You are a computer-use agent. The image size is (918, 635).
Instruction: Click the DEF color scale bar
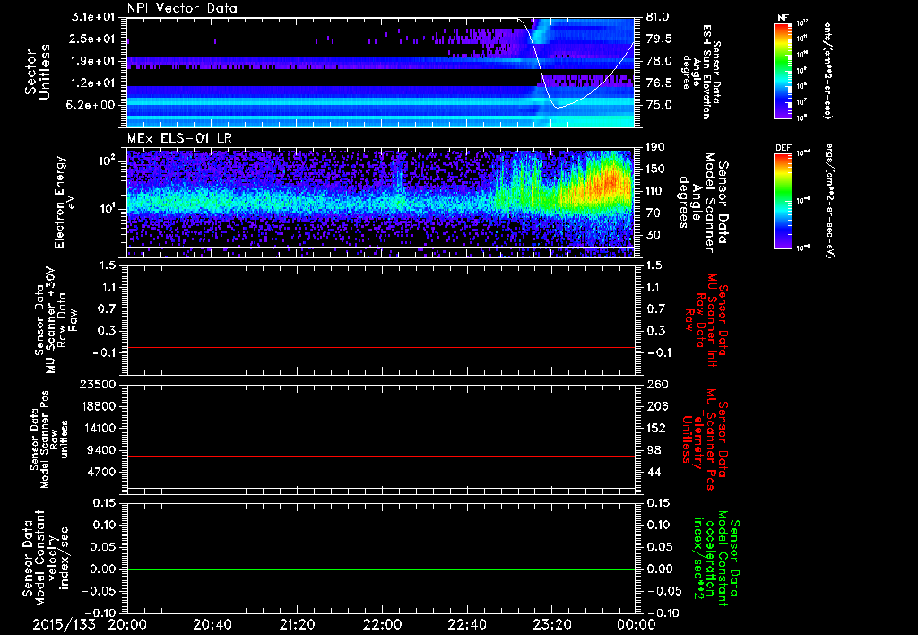coord(782,200)
